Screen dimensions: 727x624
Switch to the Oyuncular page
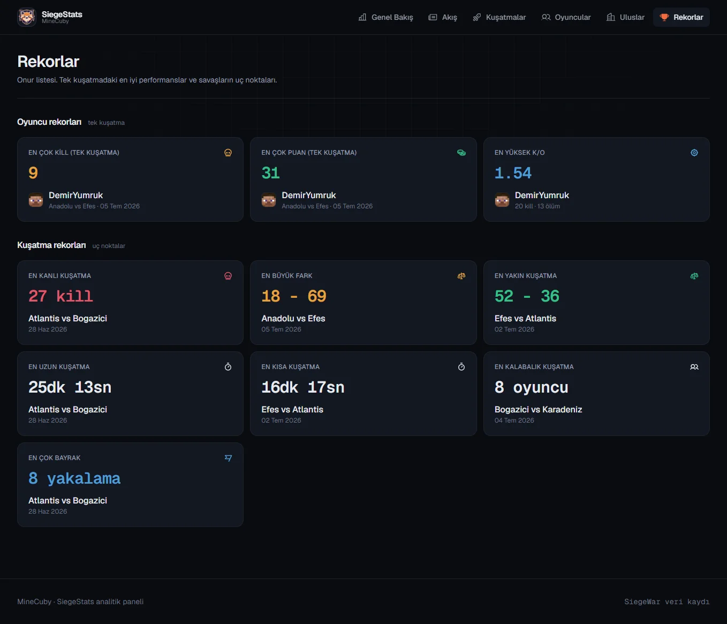pos(566,17)
